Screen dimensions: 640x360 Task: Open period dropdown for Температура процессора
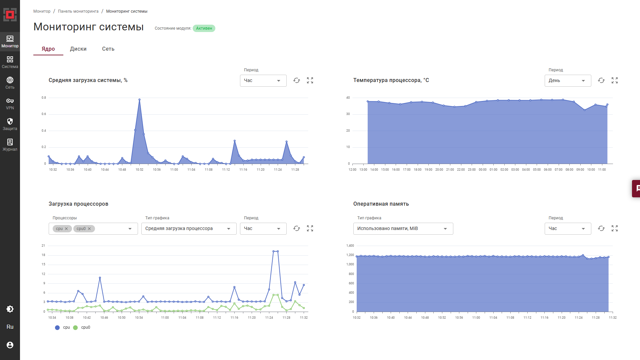567,81
